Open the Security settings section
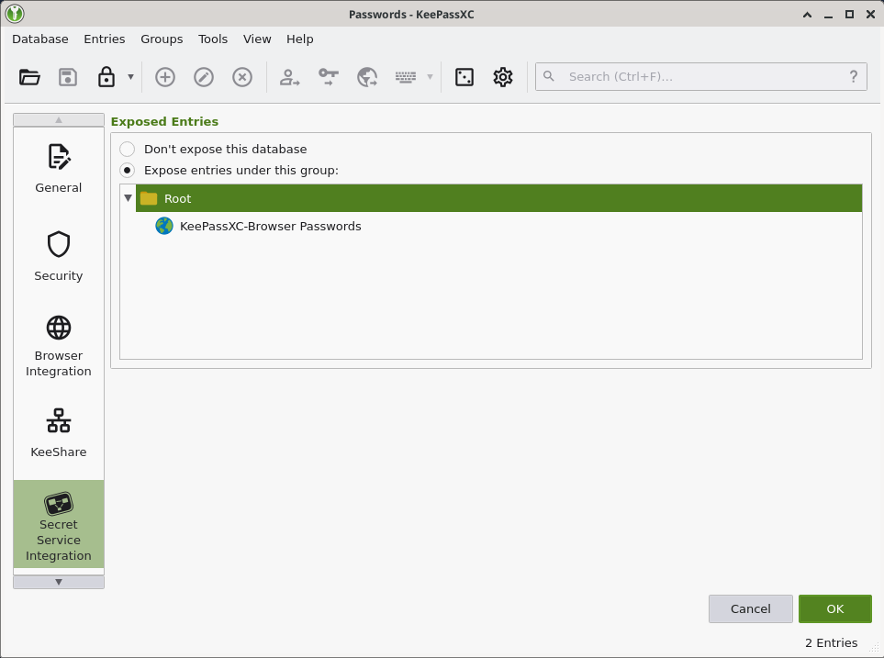Image resolution: width=884 pixels, height=658 pixels. (59, 256)
